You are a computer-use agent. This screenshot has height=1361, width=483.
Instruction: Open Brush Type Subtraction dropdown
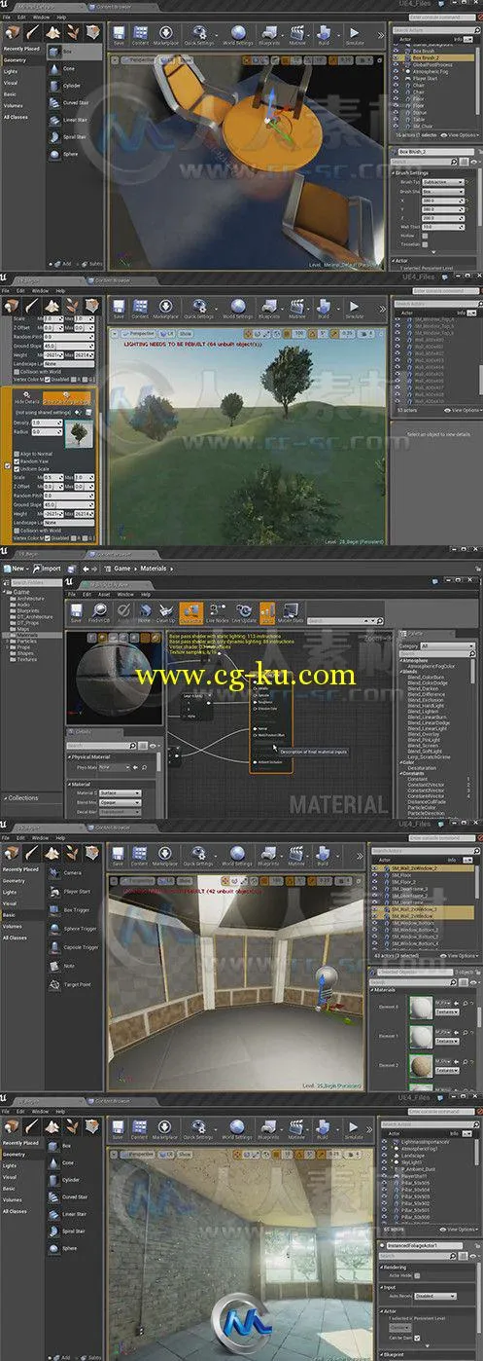coord(443,182)
